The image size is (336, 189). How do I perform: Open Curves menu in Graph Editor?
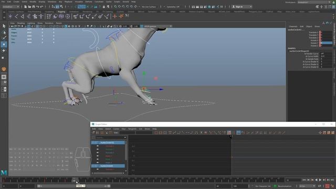point(116,129)
